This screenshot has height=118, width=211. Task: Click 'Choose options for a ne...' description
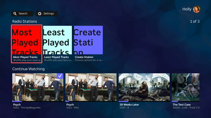point(89,60)
